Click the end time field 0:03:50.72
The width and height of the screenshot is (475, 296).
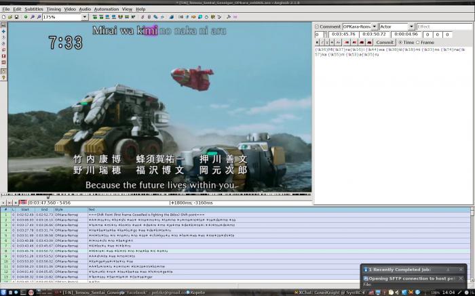point(375,35)
